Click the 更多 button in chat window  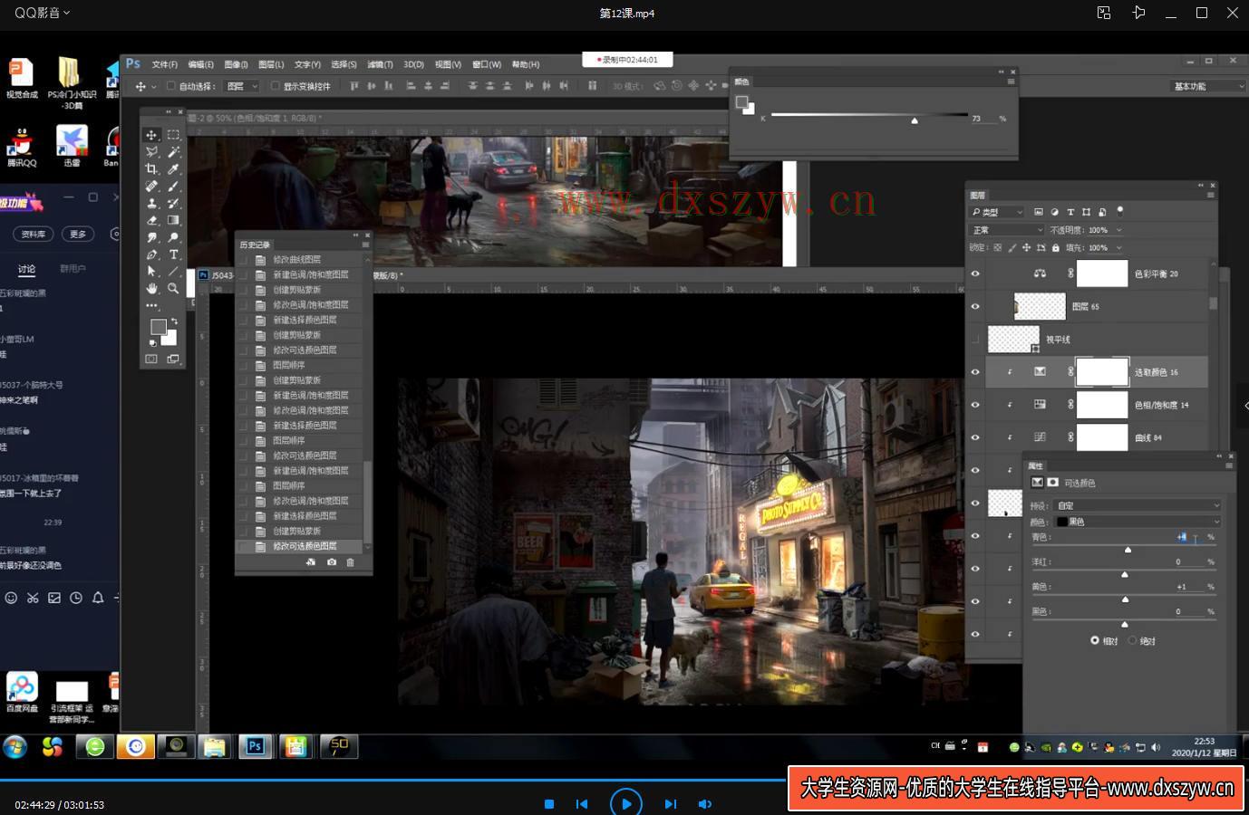[79, 234]
